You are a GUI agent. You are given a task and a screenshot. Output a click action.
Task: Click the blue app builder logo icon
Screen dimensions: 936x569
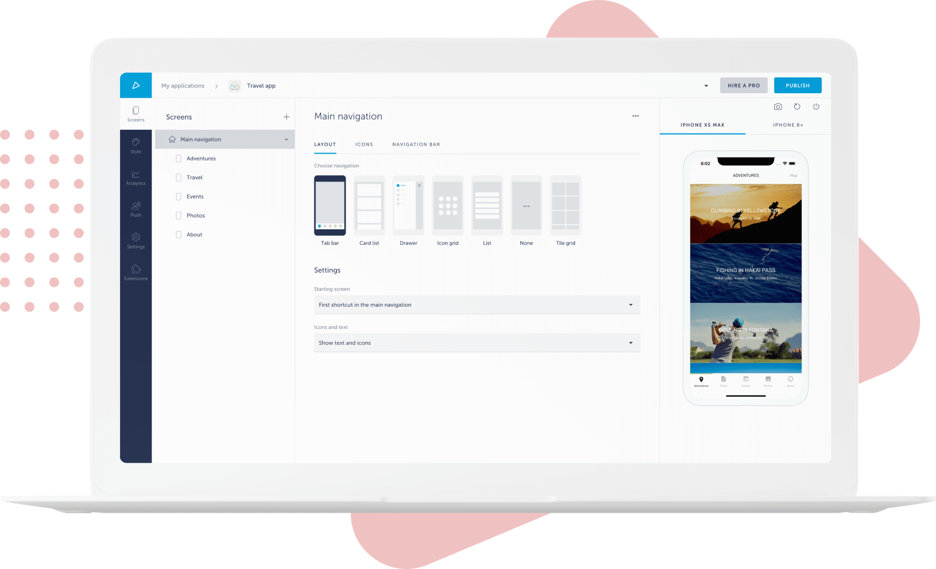pos(136,85)
